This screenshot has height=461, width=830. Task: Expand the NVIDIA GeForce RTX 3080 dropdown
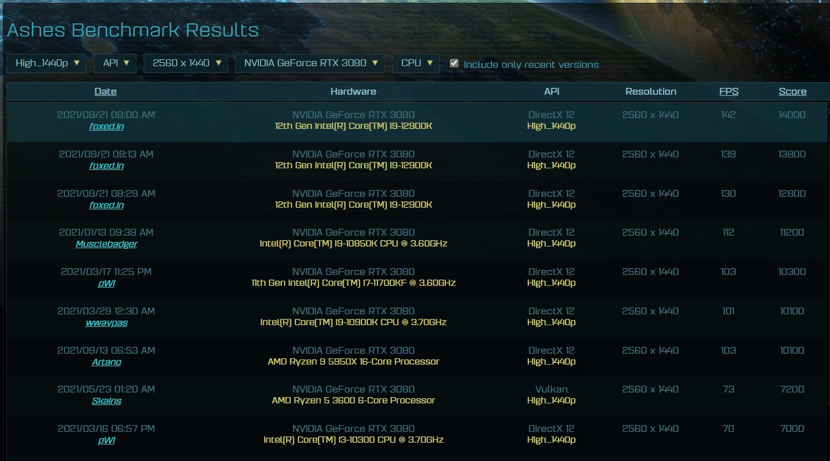[310, 63]
